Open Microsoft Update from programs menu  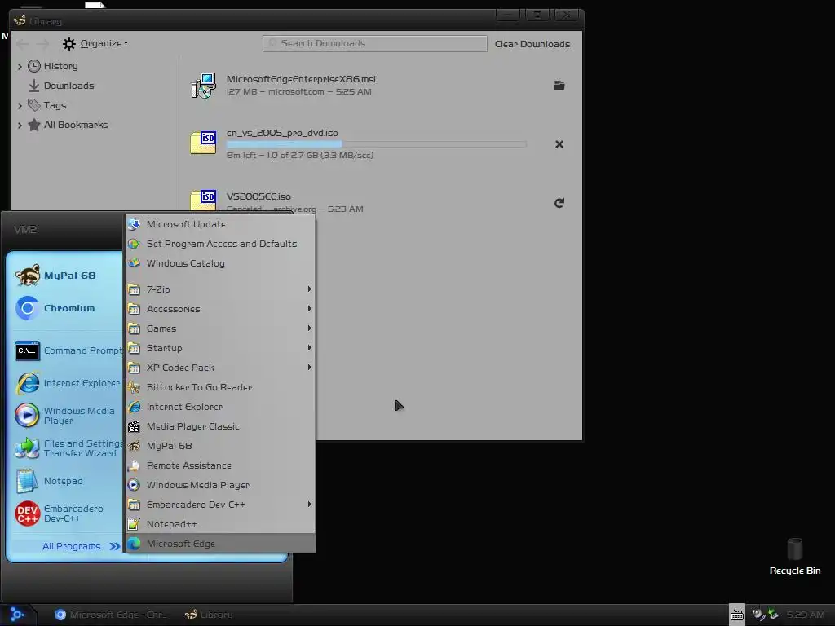[x=220, y=224]
